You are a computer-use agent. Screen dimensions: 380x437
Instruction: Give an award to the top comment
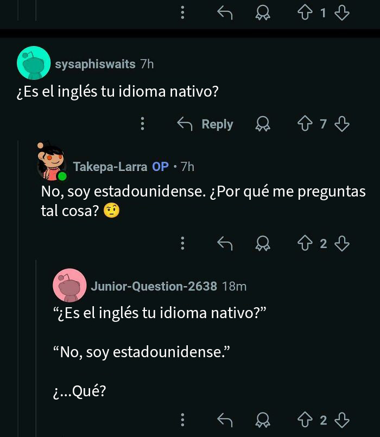263,12
